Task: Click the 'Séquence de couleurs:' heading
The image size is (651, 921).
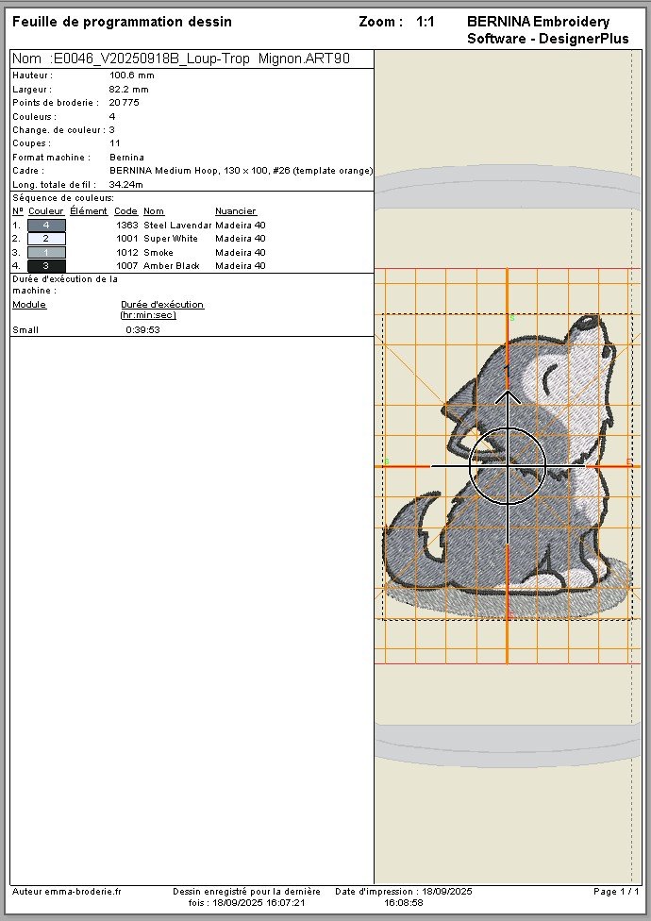Action: [63, 198]
